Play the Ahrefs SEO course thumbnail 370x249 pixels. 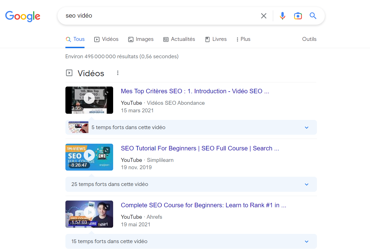tap(89, 214)
